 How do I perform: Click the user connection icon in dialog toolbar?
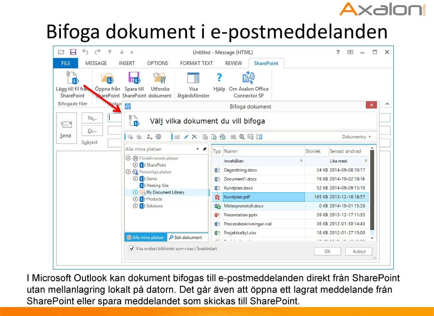tap(150, 137)
